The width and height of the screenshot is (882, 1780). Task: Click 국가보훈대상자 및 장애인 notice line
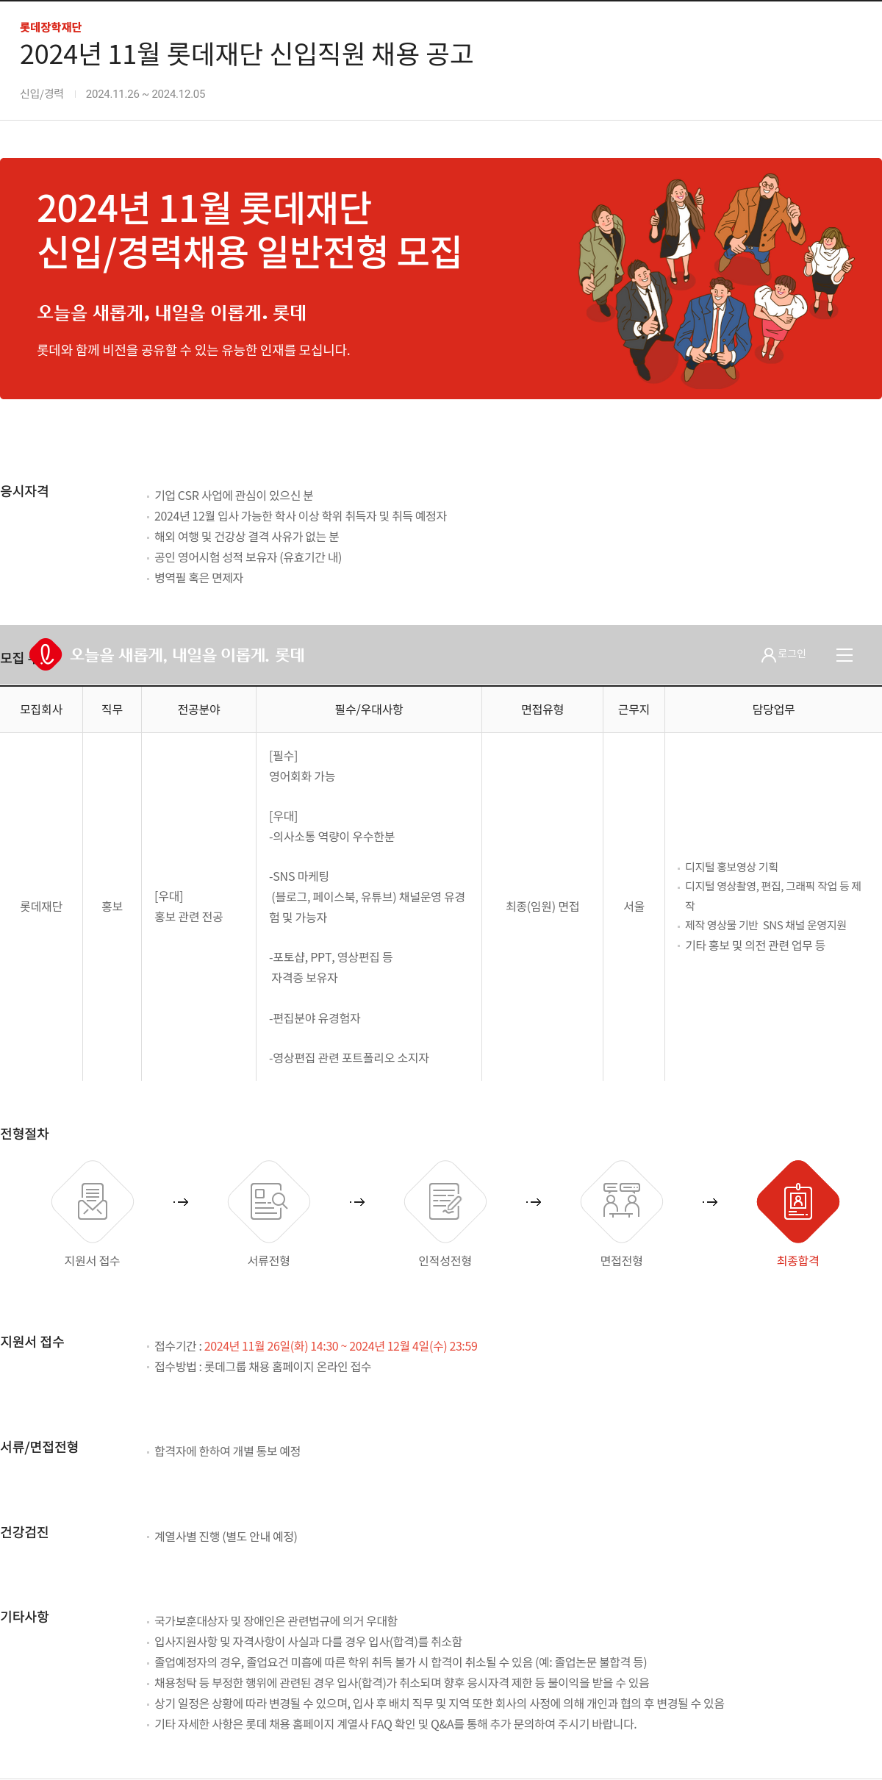coord(276,1621)
